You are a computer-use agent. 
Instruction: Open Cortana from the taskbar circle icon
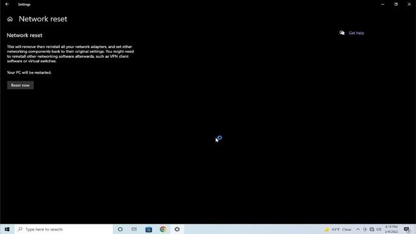point(120,229)
